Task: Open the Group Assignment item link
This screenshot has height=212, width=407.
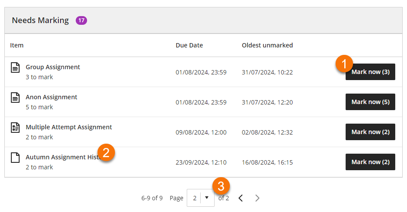Action: click(53, 67)
